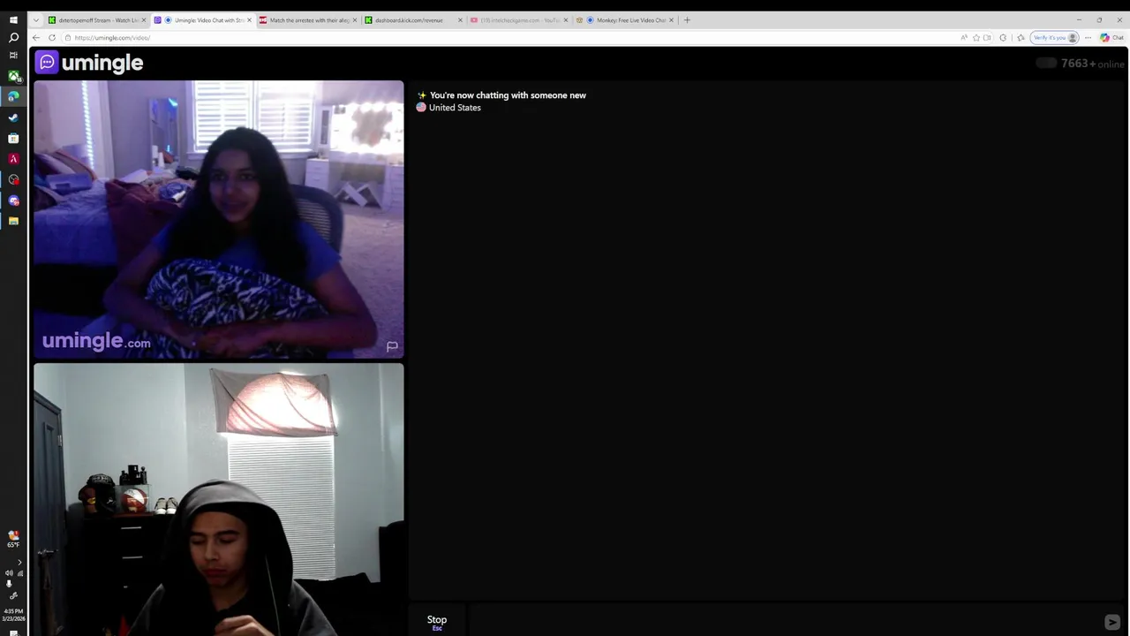Open File Explorer from the taskbar

[x=13, y=221]
